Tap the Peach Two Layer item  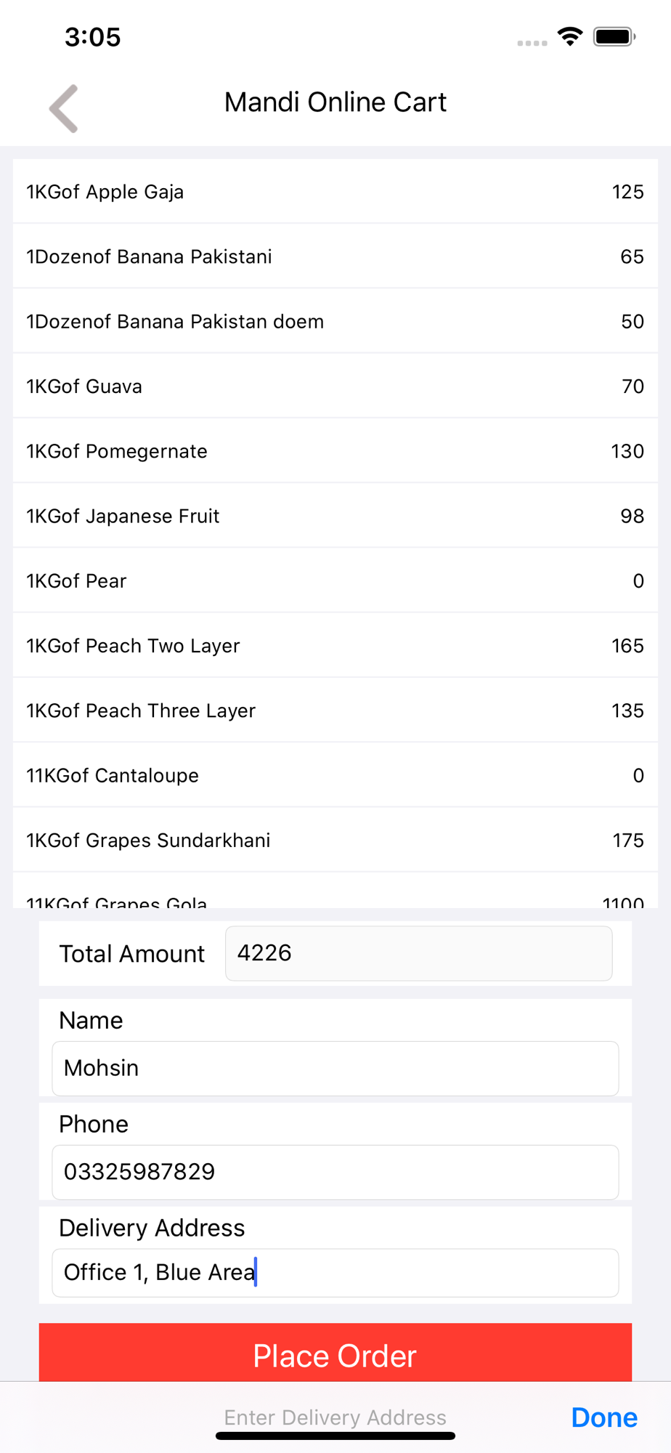(335, 646)
